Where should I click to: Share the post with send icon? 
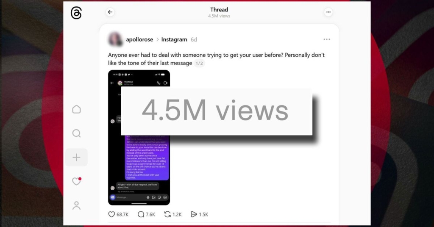pos(194,214)
